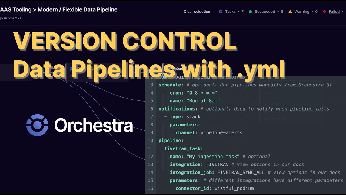
Task: Go to the AAS Tooling breadcrumb
Action: click(x=16, y=10)
